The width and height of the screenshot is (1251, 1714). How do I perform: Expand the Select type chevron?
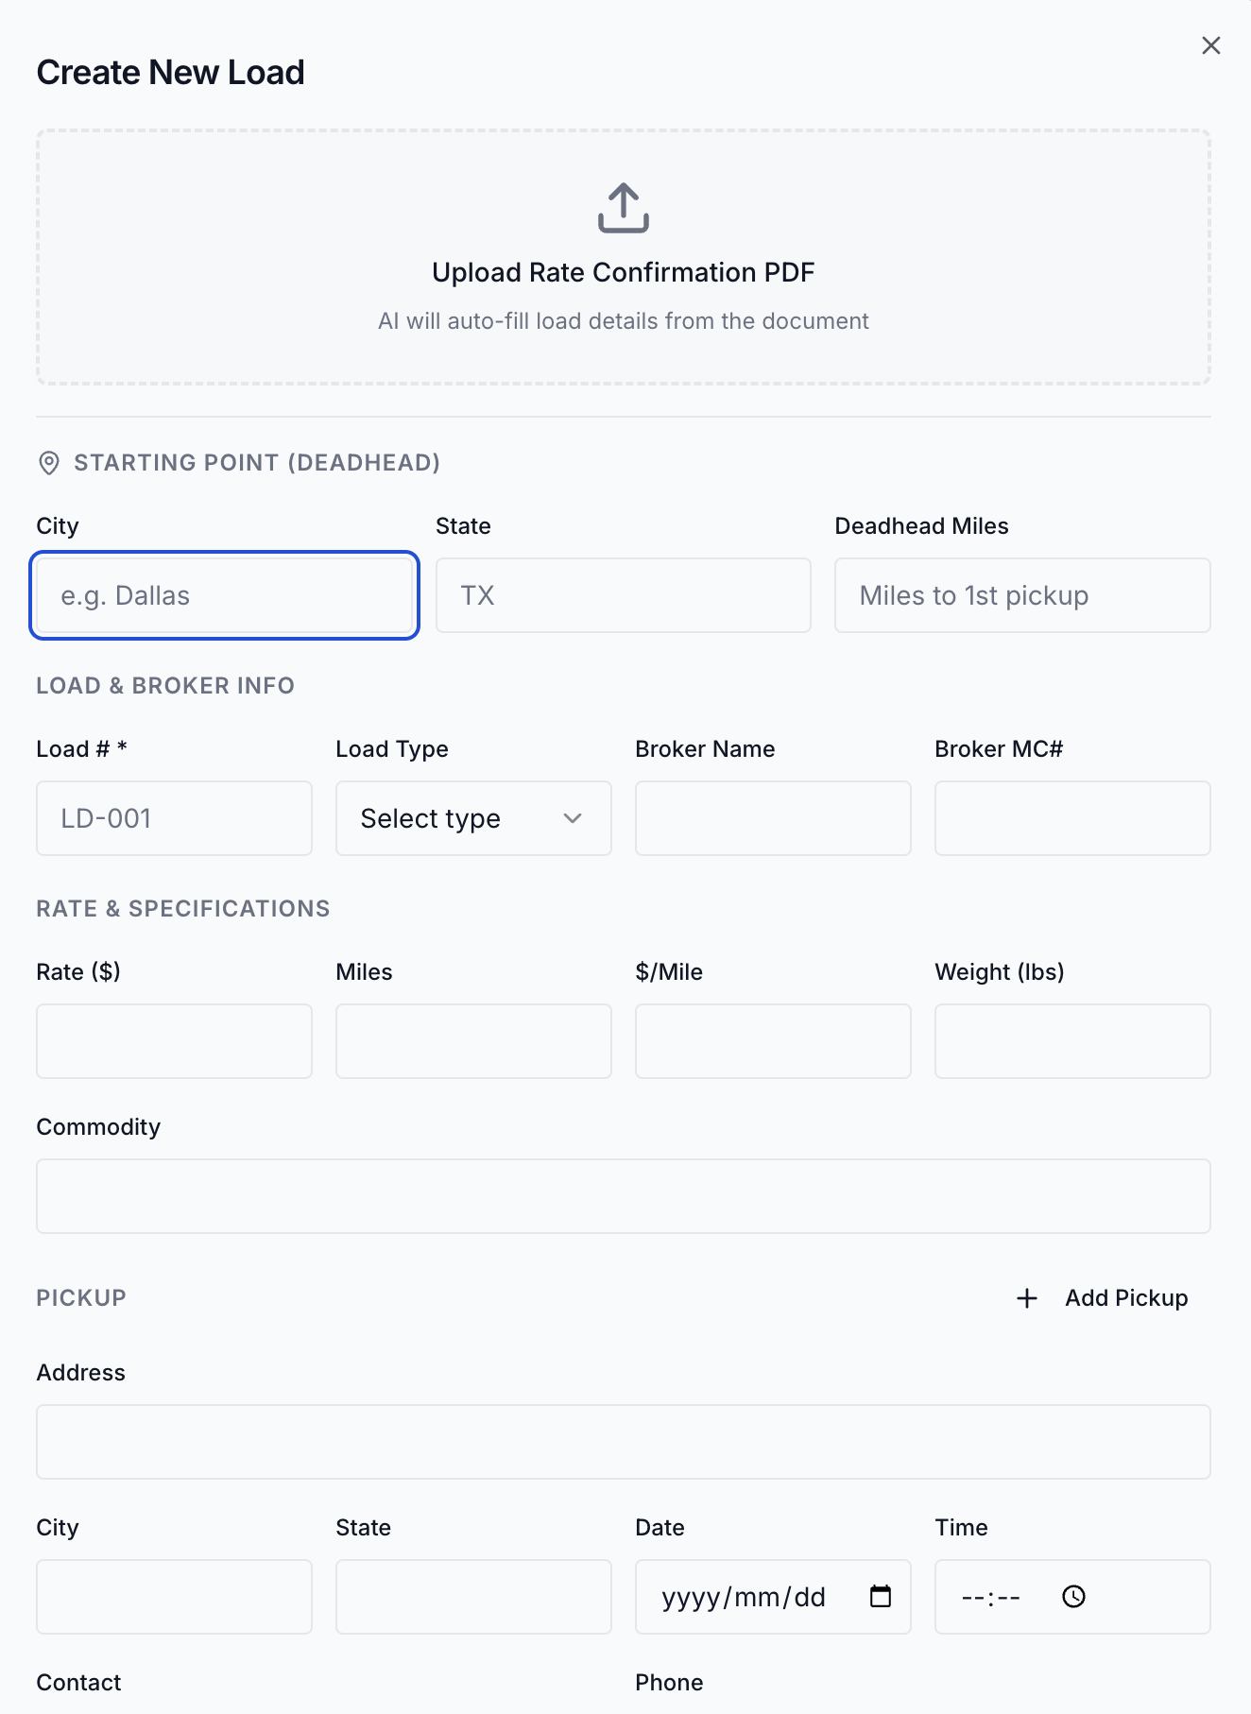tap(573, 818)
